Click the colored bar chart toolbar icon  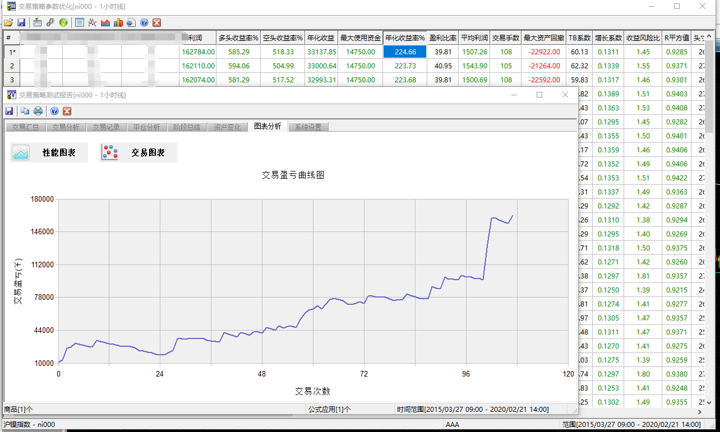pos(118,23)
